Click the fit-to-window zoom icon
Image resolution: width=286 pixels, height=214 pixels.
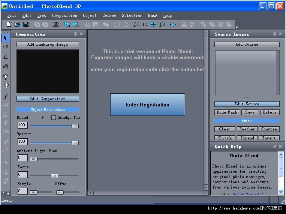coord(153,24)
